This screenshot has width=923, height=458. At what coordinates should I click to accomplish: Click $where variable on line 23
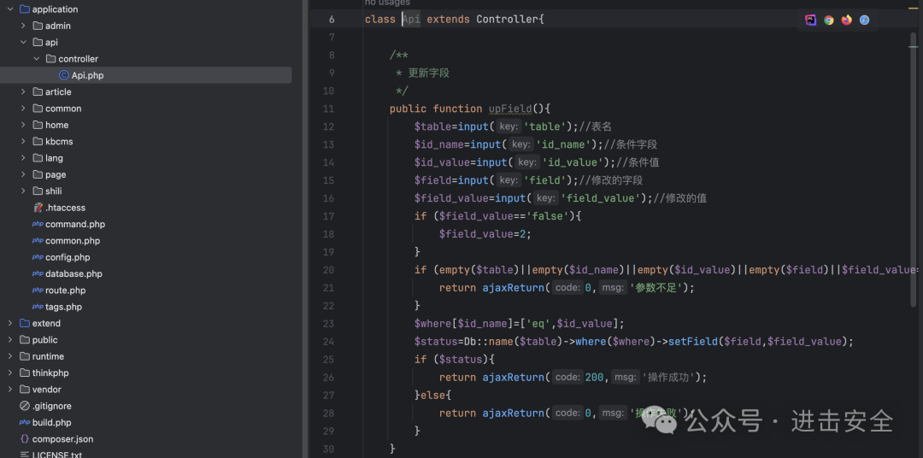coord(432,324)
